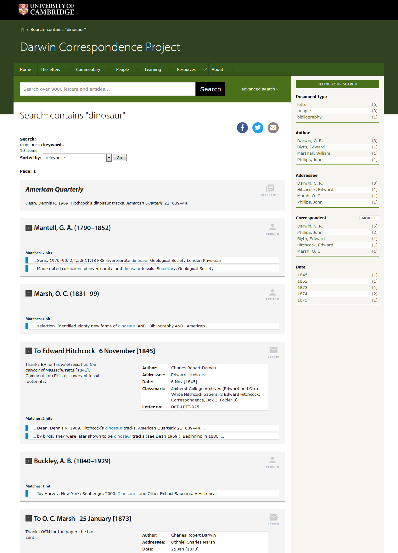
Task: Click the Go! sort button
Action: (120, 158)
